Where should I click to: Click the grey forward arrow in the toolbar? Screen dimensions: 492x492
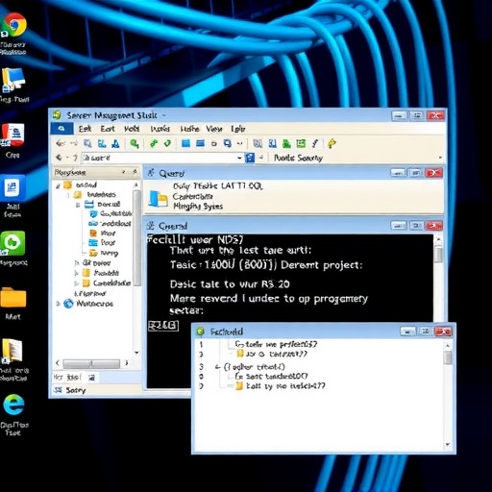point(74,143)
